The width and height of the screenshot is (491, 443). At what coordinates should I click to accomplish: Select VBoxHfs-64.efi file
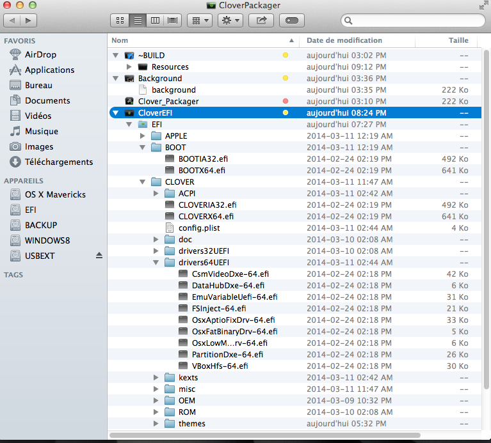coord(294,366)
